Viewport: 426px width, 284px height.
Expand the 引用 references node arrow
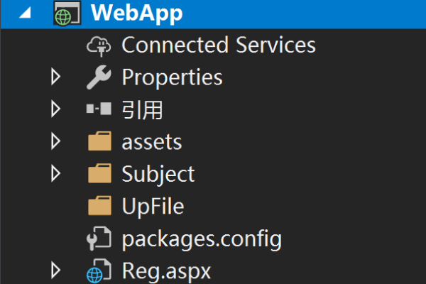[56, 109]
